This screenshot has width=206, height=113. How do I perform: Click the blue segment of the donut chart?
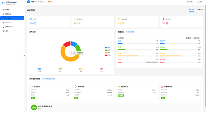[74, 44]
